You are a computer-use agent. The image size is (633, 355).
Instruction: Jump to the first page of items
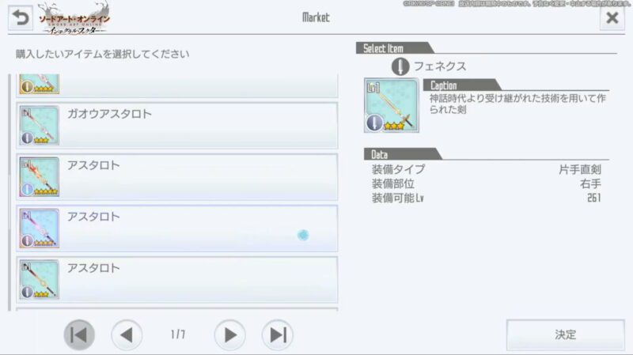pyautogui.click(x=79, y=334)
